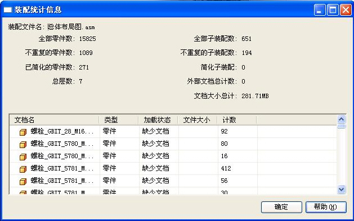Screen dimensions: 354x221
Task: Click the part icon in the row counting 412
Action: coord(23,169)
